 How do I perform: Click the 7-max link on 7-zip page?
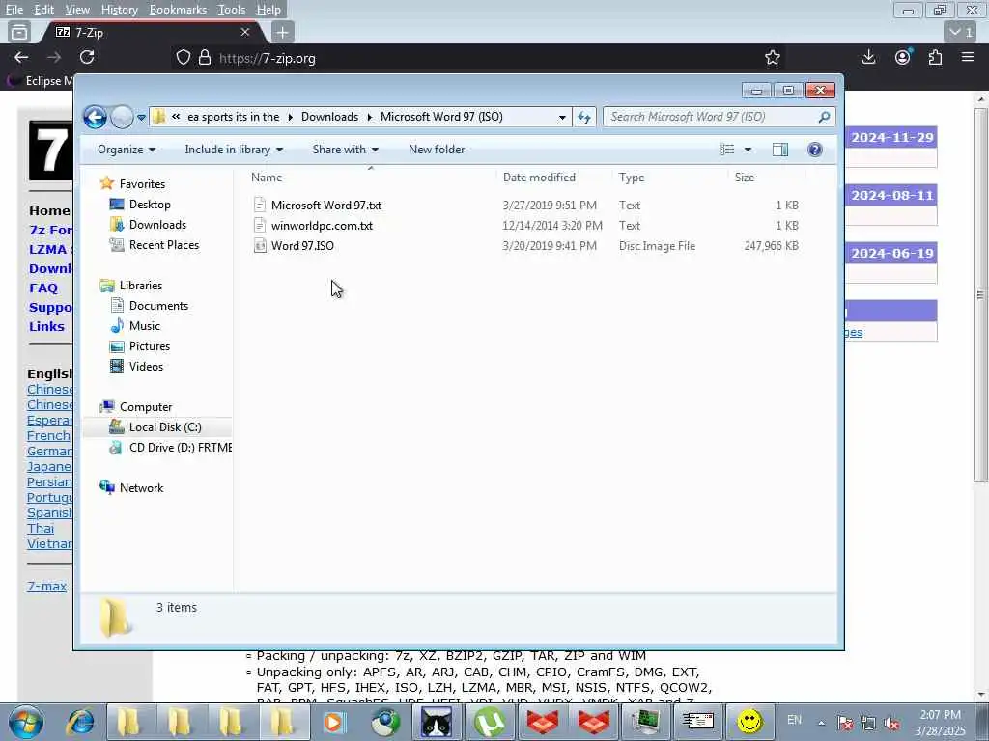click(x=46, y=586)
